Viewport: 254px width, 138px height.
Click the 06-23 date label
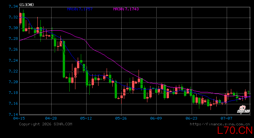tap(192, 118)
